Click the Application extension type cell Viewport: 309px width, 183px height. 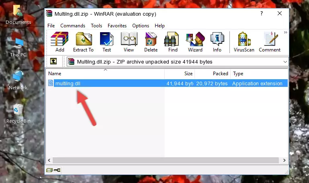257,83
